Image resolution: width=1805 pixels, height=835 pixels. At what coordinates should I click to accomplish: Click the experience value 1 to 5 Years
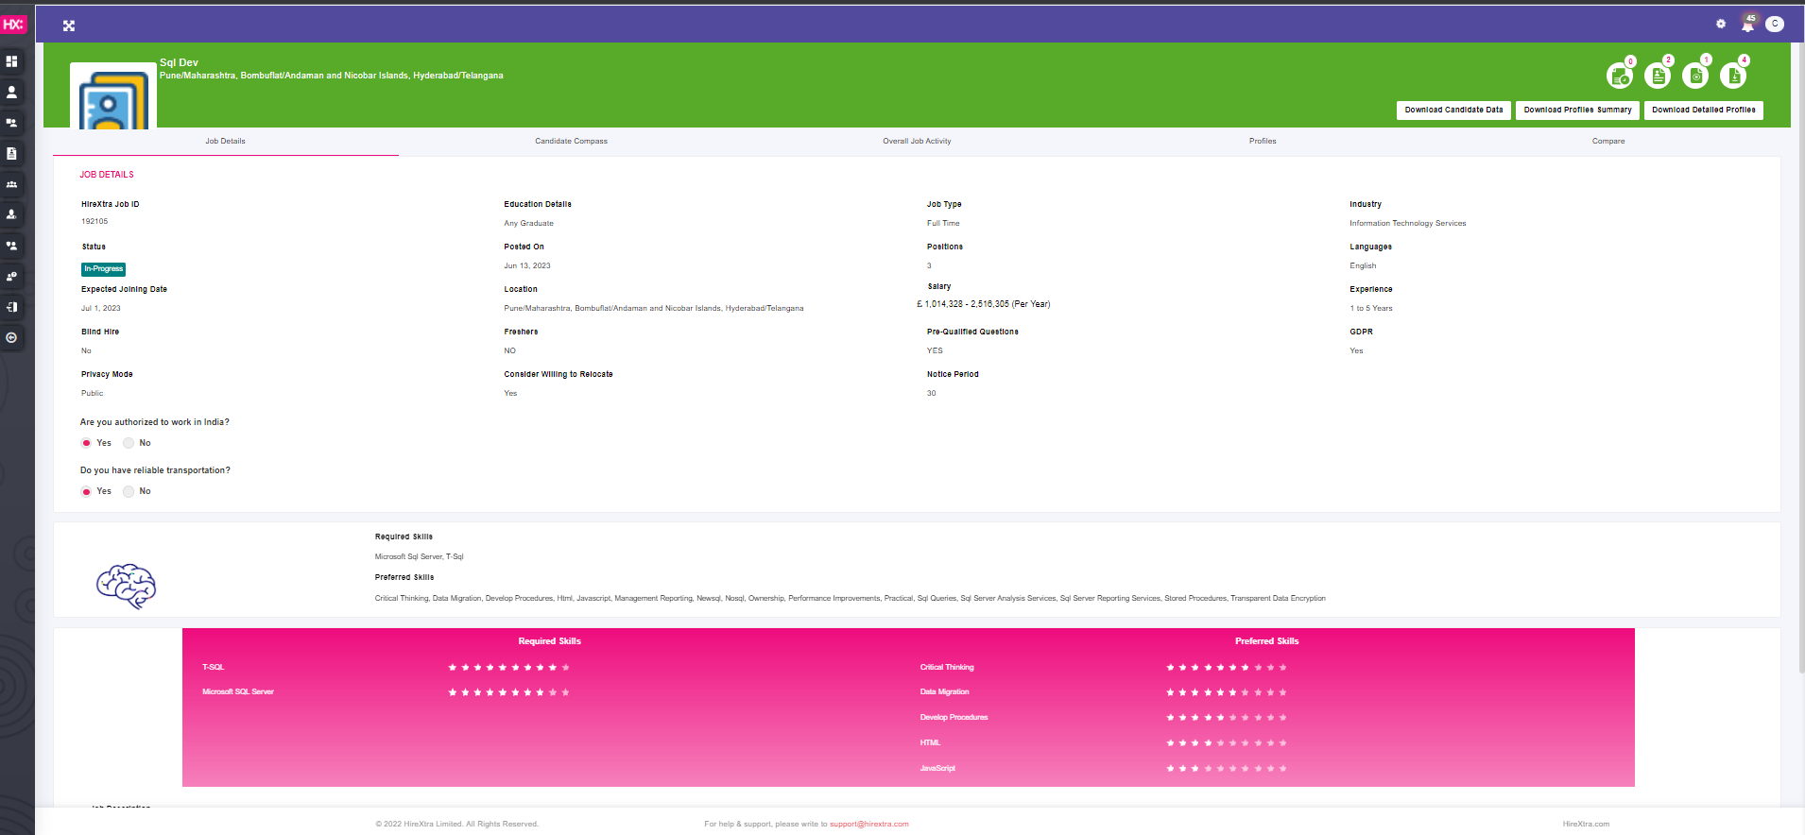pyautogui.click(x=1371, y=309)
